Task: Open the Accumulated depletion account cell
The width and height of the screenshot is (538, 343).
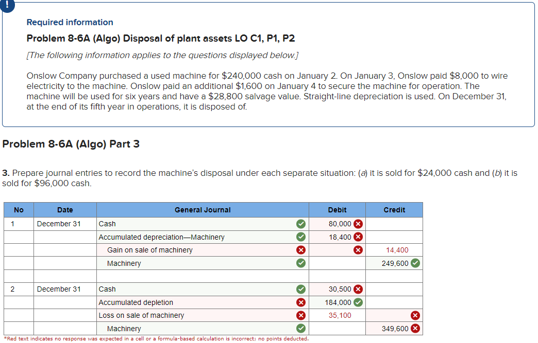Action: pyautogui.click(x=203, y=302)
